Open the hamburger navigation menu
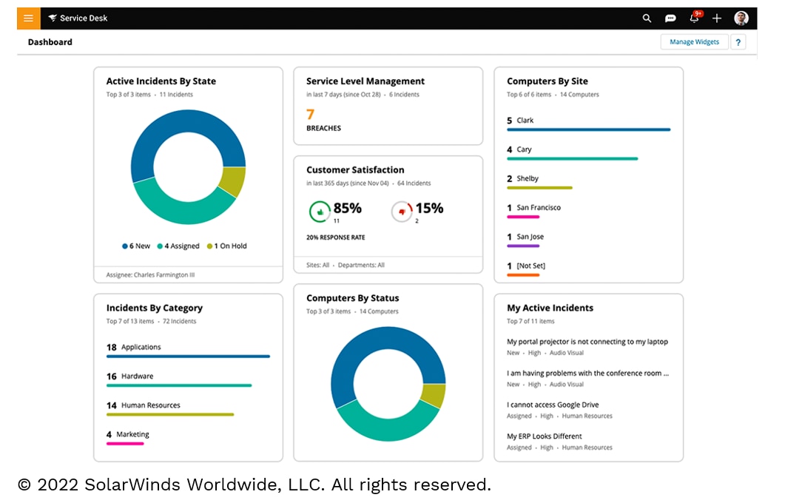Image resolution: width=785 pixels, height=503 pixels. tap(28, 18)
